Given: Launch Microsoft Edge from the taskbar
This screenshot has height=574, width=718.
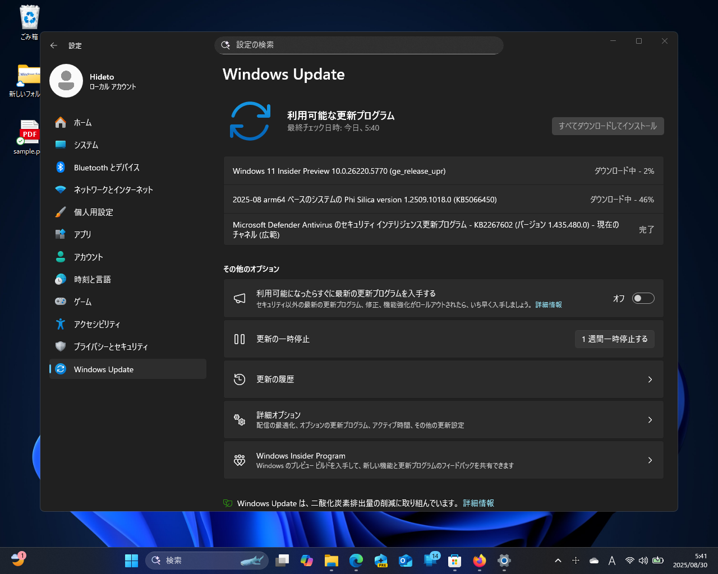Looking at the screenshot, I should pyautogui.click(x=356, y=560).
